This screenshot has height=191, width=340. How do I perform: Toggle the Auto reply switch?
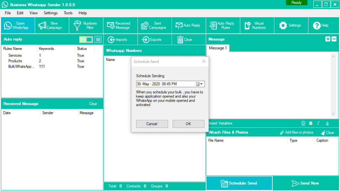click(x=86, y=40)
